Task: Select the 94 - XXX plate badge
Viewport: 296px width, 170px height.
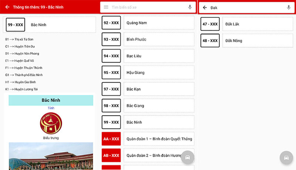Action: click(111, 56)
